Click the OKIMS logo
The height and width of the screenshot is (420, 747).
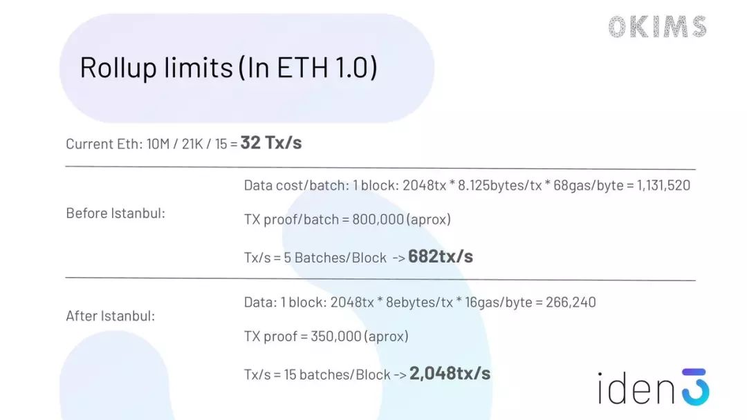(658, 27)
